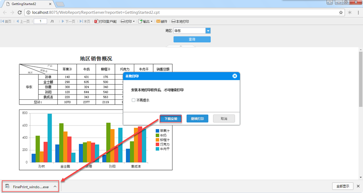The height and width of the screenshot is (193, 363).
Task: Open client print (打印[客户端])
Action: [106, 21]
